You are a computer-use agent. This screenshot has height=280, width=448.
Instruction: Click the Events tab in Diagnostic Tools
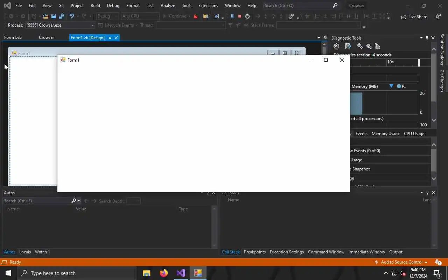[362, 134]
